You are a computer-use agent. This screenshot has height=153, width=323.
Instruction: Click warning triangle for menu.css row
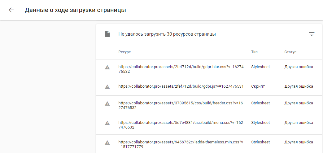click(x=107, y=123)
